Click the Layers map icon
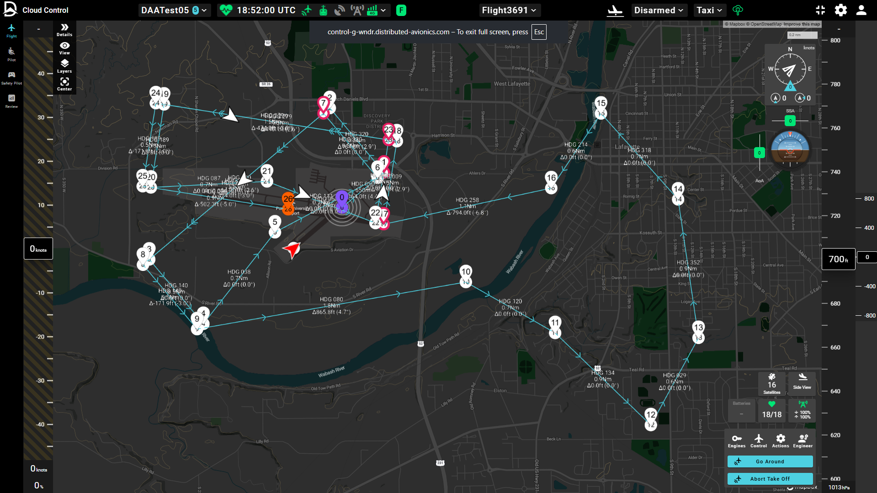The height and width of the screenshot is (493, 877). point(64,66)
